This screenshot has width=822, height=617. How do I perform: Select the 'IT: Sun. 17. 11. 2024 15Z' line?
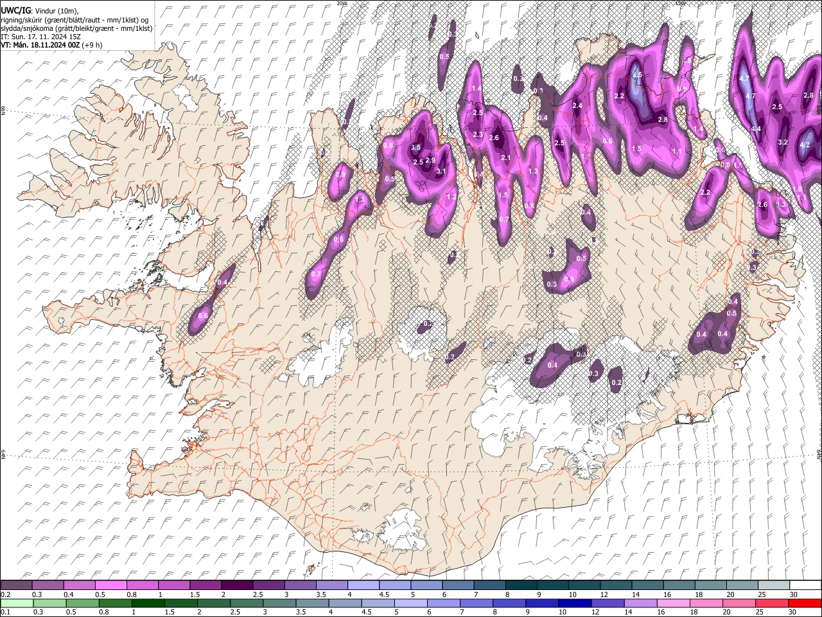coord(40,37)
